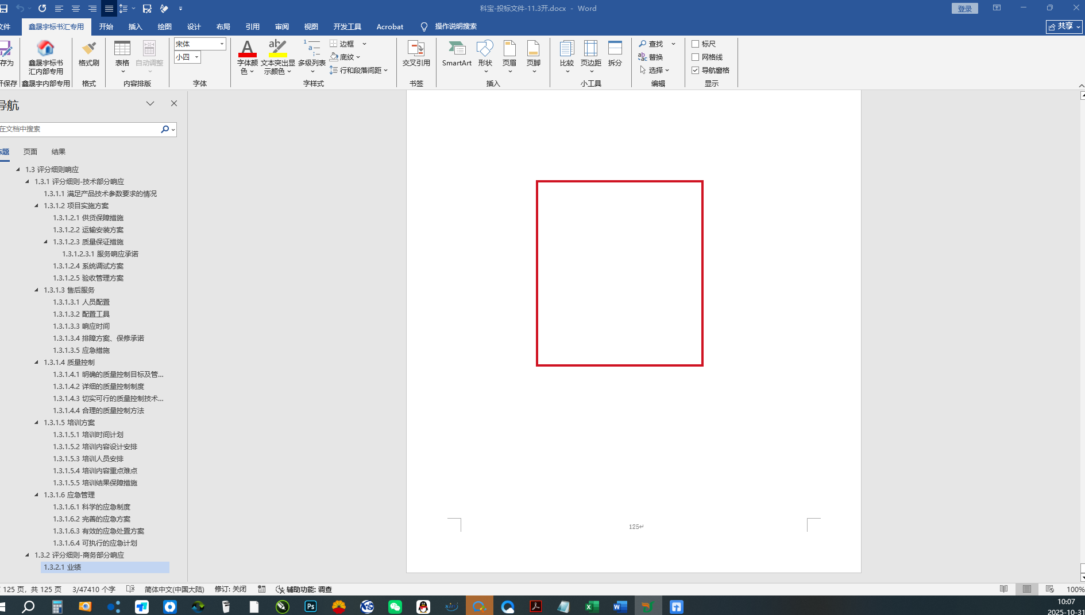The width and height of the screenshot is (1085, 615).
Task: Open the 页边距 margins tool
Action: pyautogui.click(x=590, y=56)
